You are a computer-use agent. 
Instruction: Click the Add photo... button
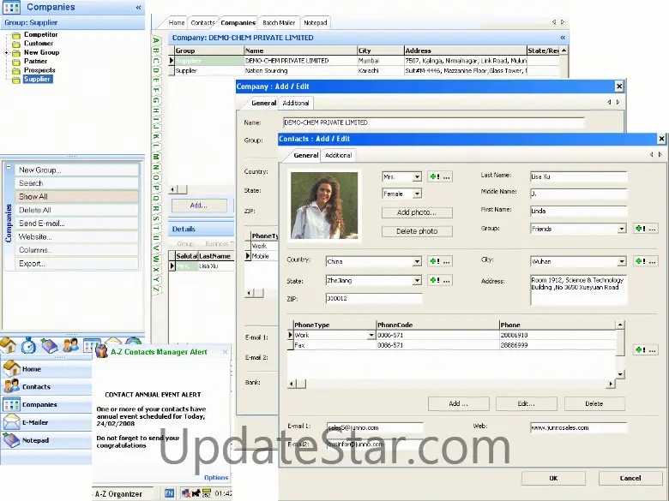point(417,212)
